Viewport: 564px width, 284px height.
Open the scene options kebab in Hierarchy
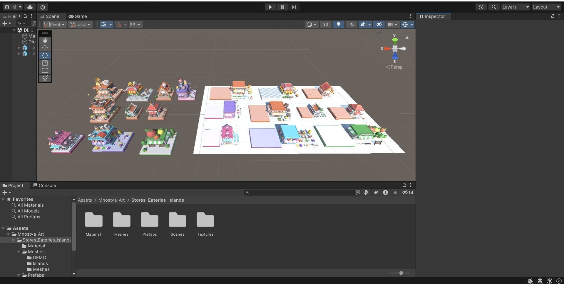(32, 30)
